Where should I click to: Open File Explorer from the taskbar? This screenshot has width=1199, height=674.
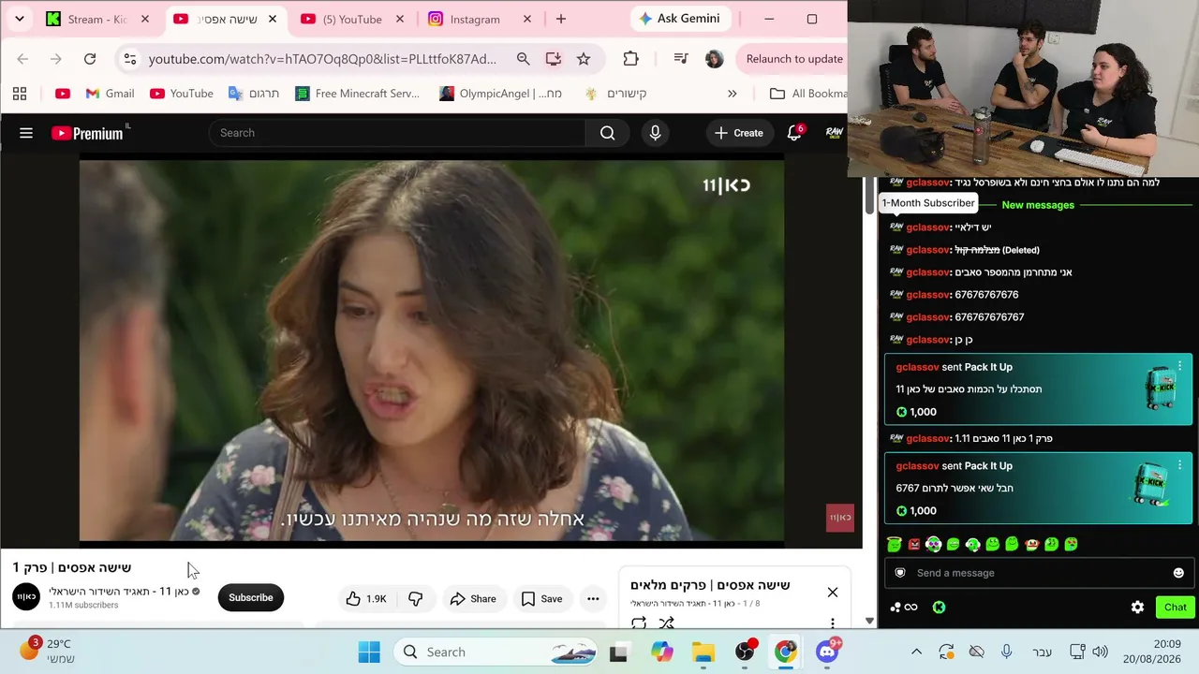(703, 652)
